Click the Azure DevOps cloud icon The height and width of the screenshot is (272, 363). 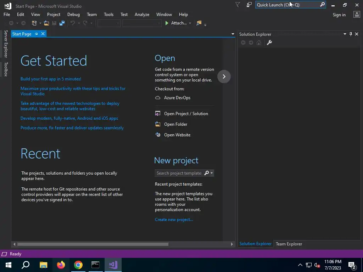tap(158, 98)
